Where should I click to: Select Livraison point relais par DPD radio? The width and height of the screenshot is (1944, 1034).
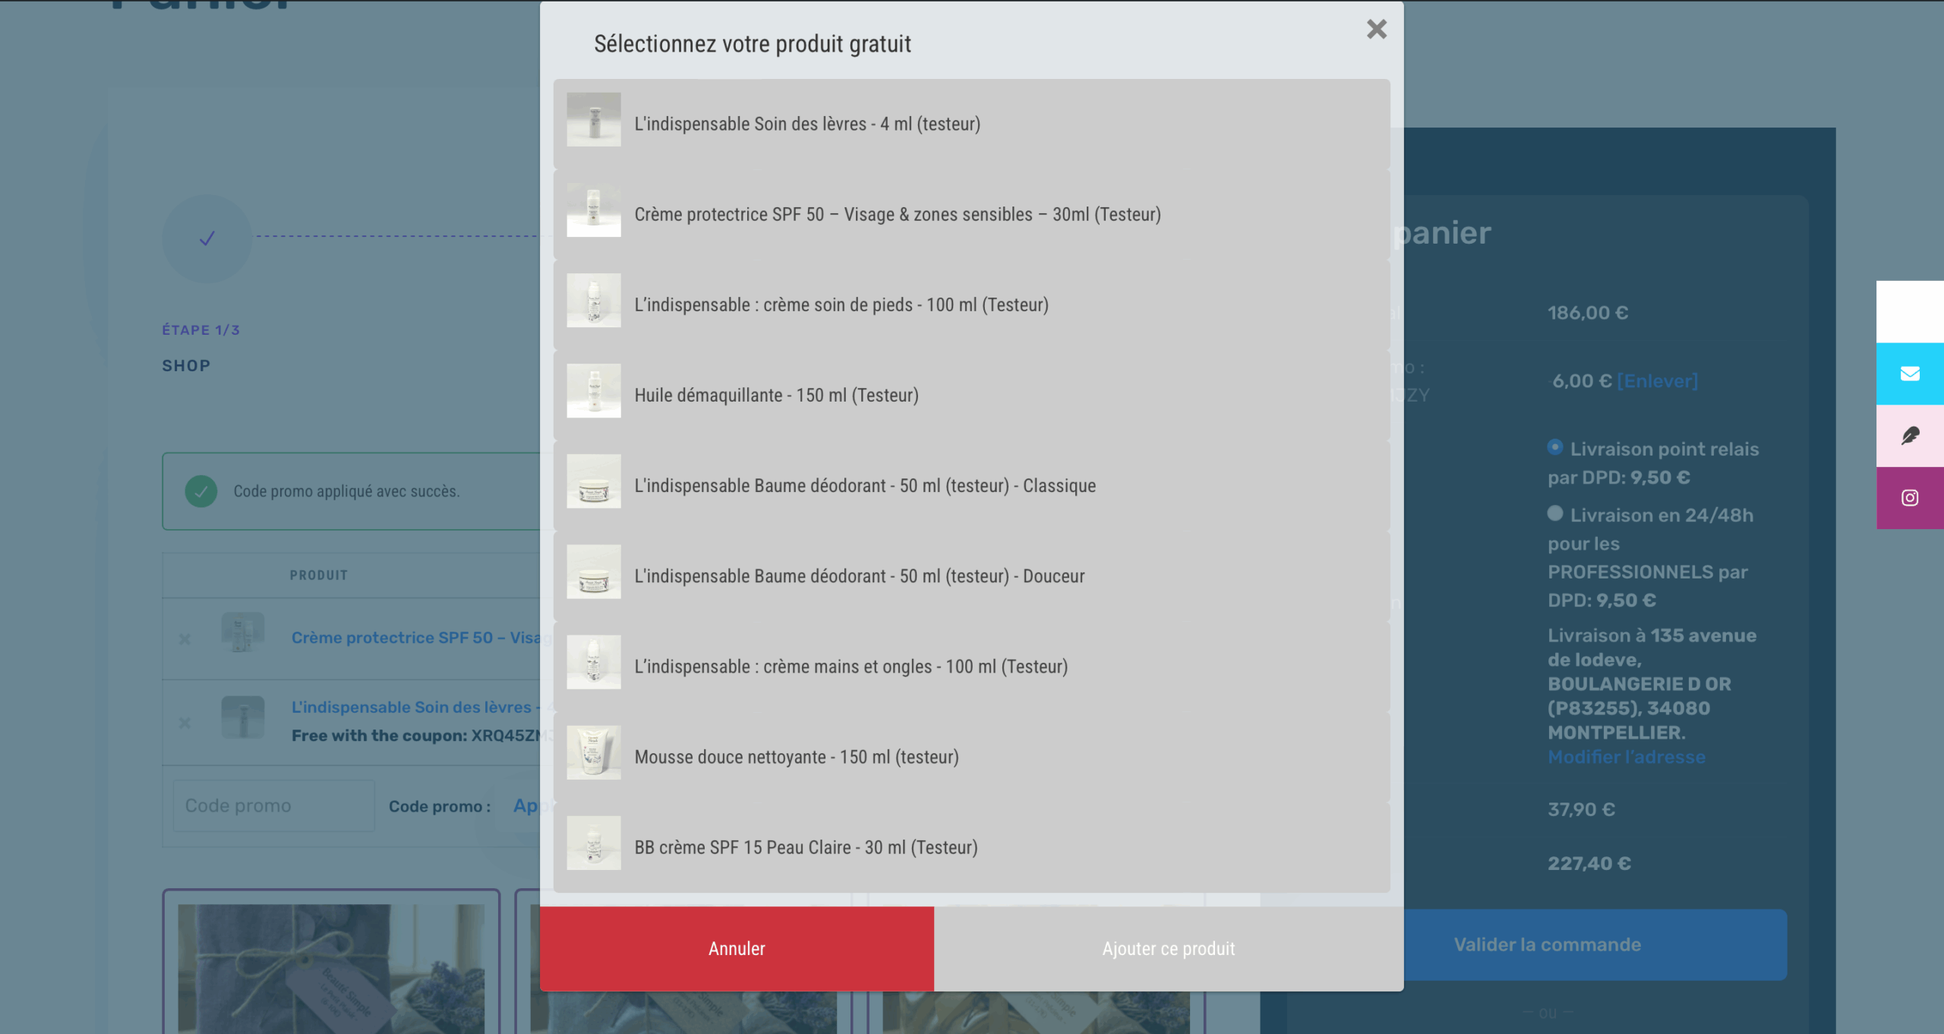1554,448
